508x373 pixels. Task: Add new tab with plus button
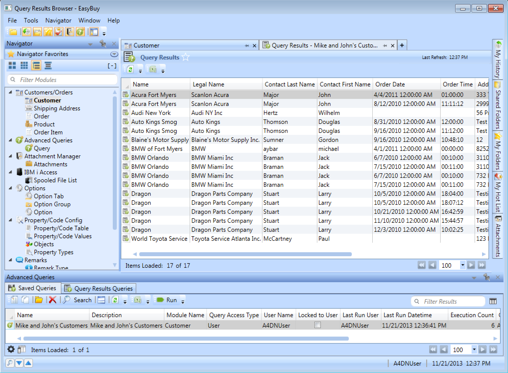(x=402, y=45)
